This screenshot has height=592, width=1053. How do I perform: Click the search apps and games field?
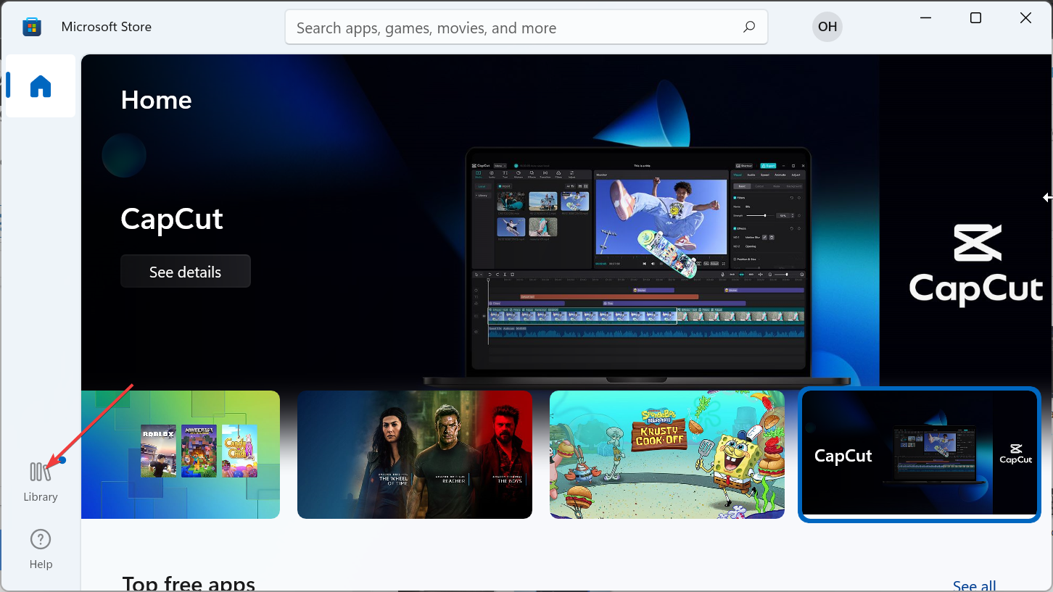[x=526, y=28]
